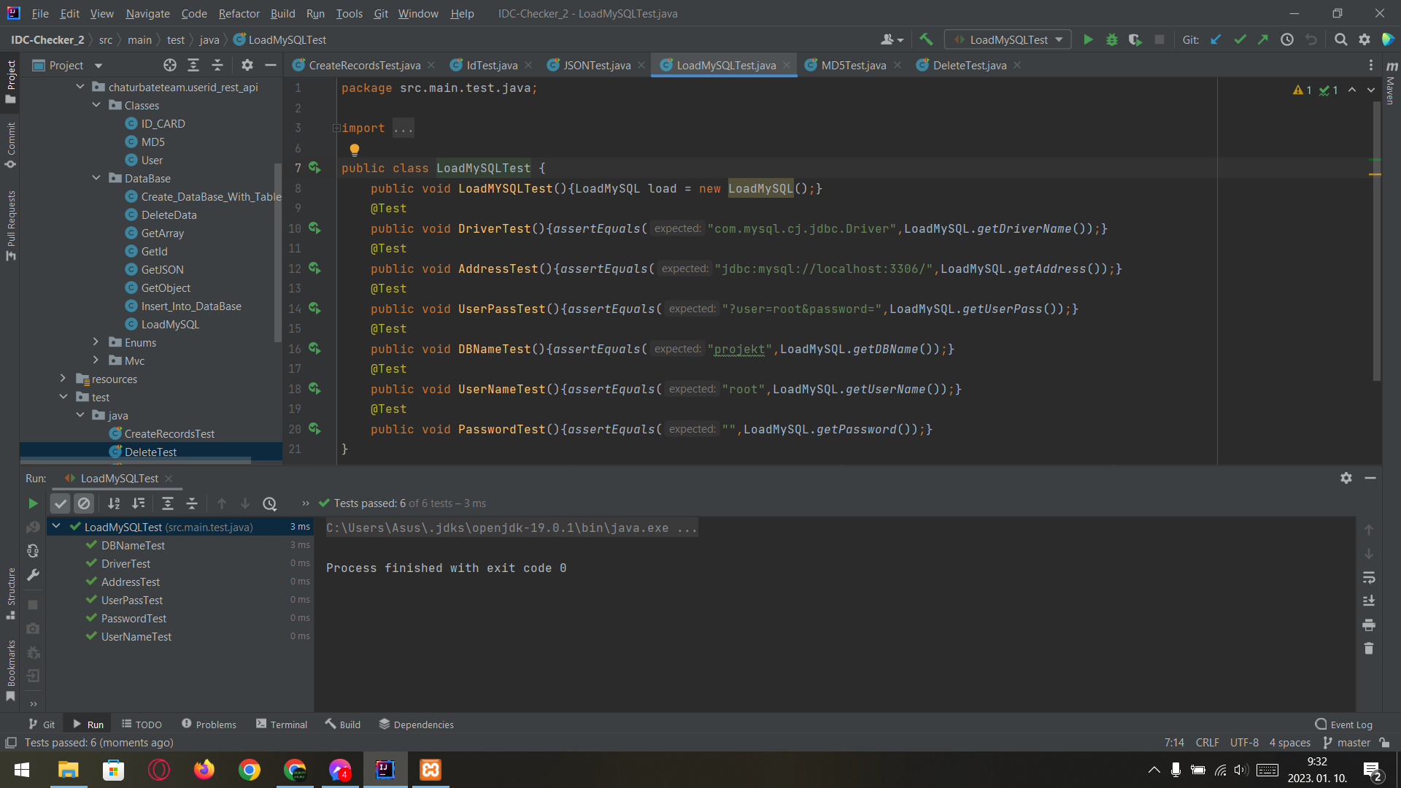The image size is (1401, 788).
Task: Click the Build project hammer icon
Action: [x=926, y=40]
